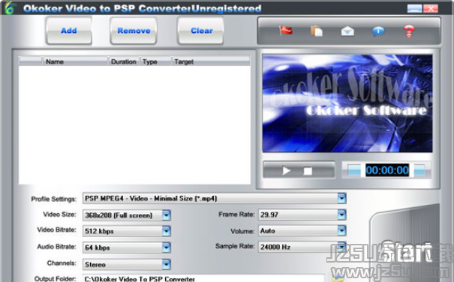Expand the Profile Settings dropdown
454x282 pixels.
coord(341,198)
